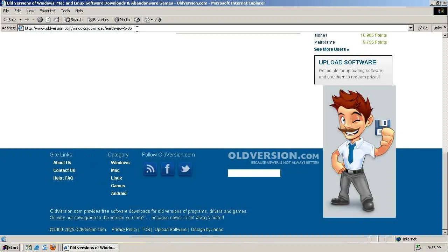Click the 9:35 PM system clock
448x252 pixels.
click(x=434, y=248)
